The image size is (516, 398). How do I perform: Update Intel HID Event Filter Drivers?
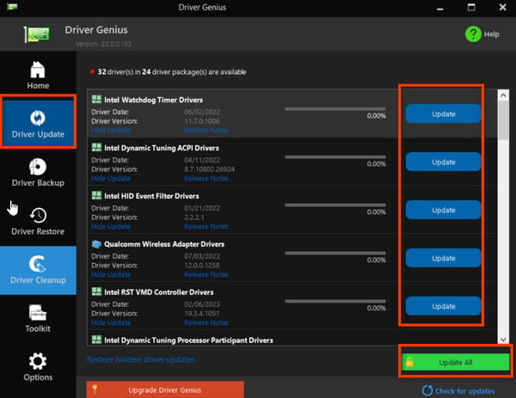point(443,210)
